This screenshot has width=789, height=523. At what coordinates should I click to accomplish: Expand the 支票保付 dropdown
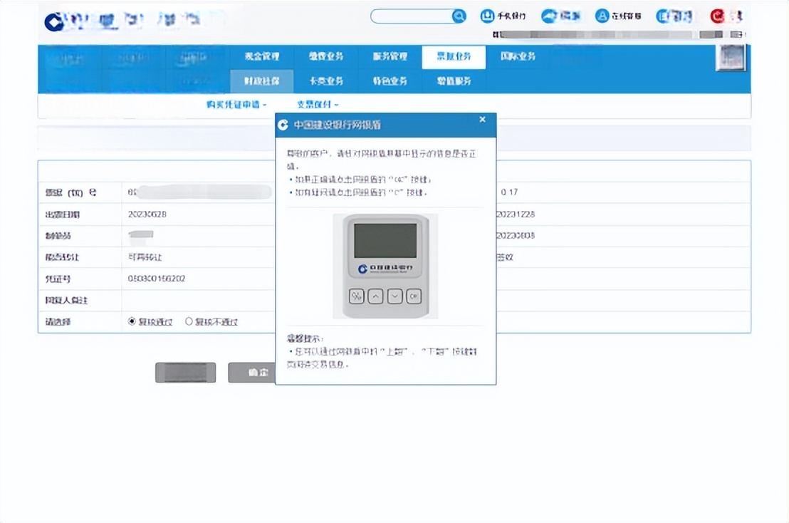[x=317, y=104]
